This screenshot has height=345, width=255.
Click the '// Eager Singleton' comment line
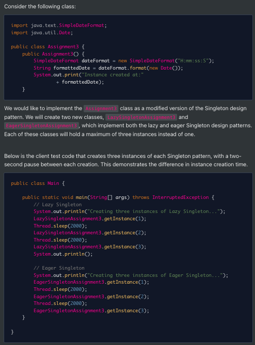pos(59,268)
